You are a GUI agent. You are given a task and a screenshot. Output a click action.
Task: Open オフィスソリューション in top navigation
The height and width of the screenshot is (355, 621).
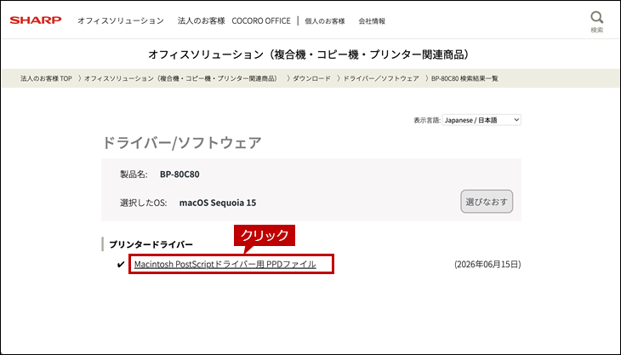click(121, 20)
